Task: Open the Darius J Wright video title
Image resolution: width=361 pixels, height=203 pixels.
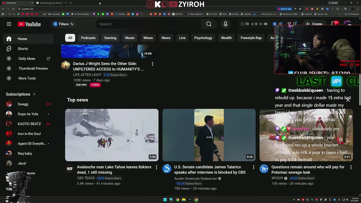Action: pyautogui.click(x=108, y=66)
